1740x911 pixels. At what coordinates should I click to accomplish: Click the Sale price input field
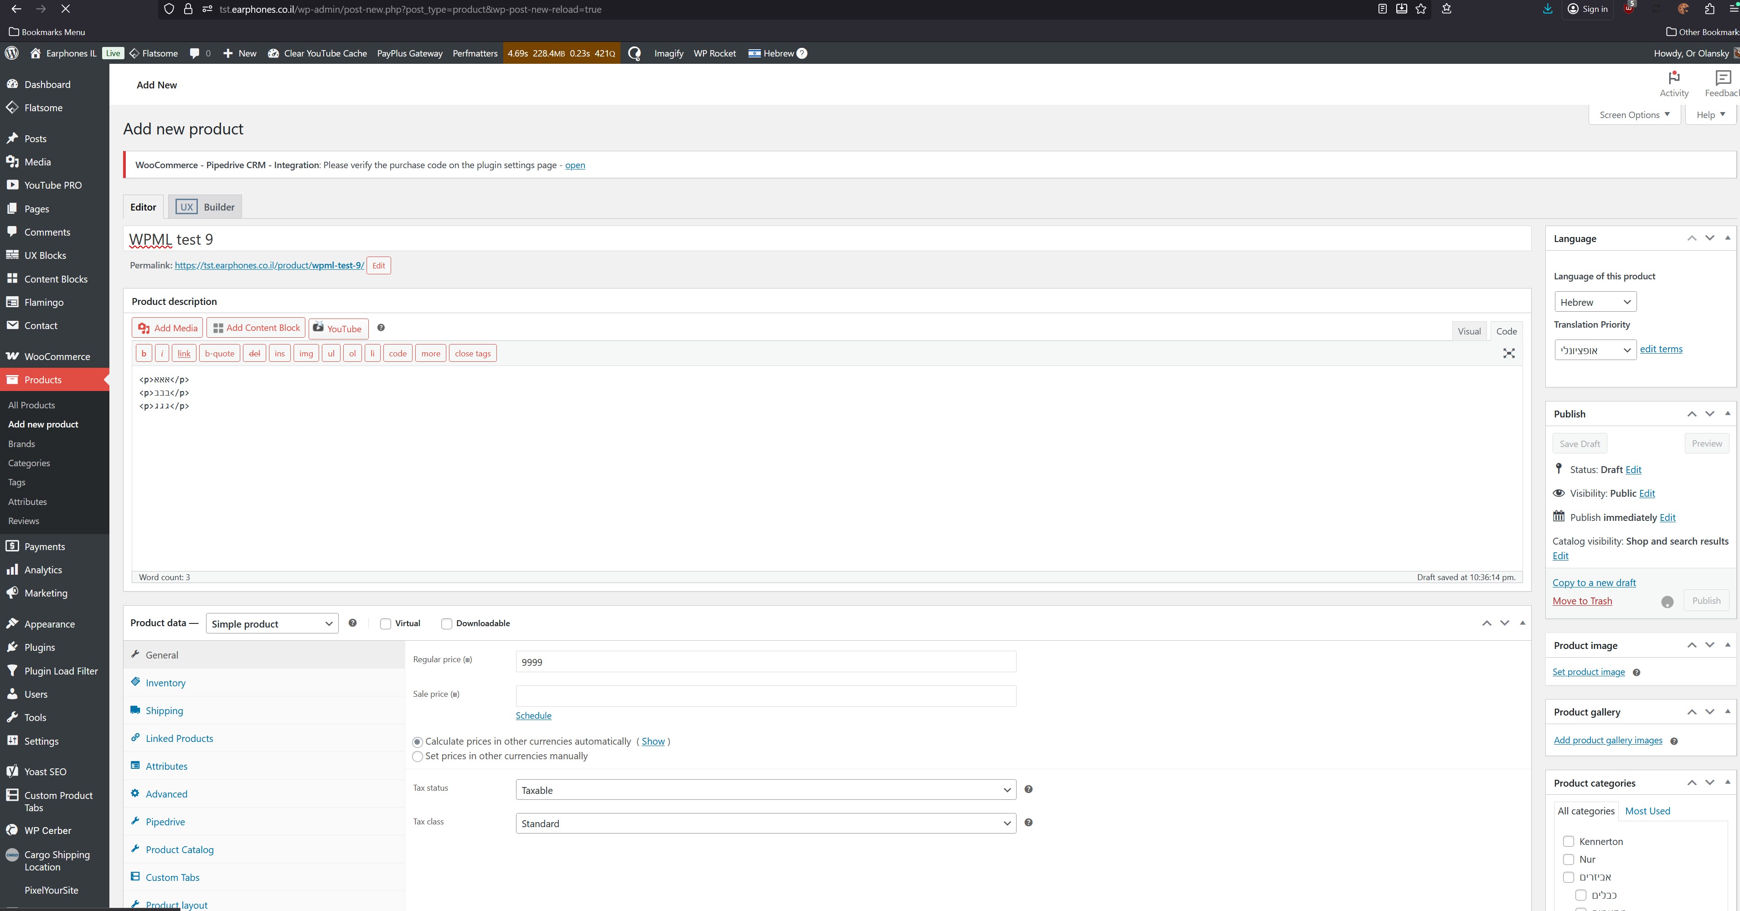765,695
